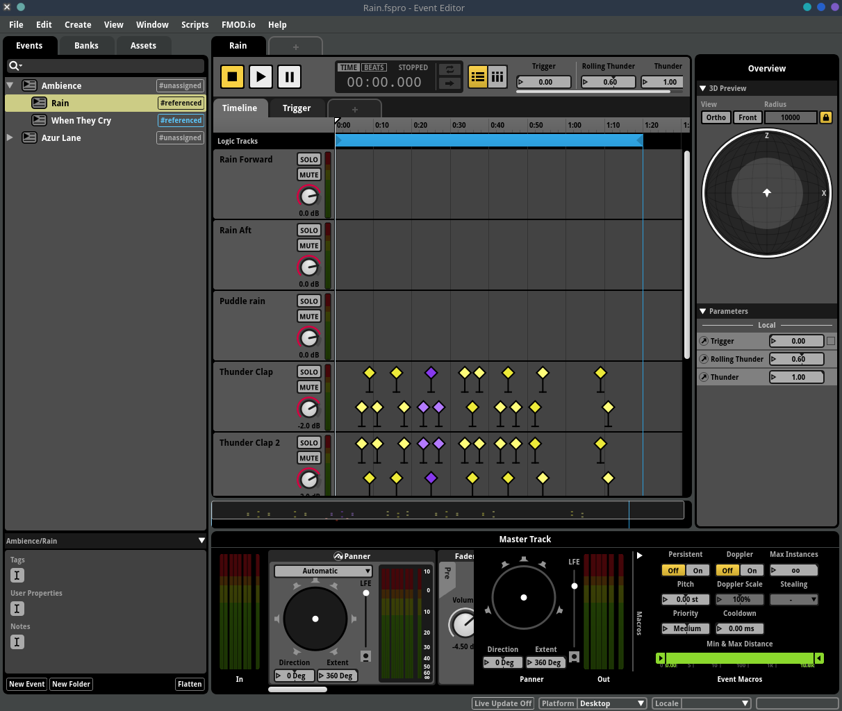Viewport: 842px width, 711px height.
Task: Click the Radius value field
Action: coord(791,117)
